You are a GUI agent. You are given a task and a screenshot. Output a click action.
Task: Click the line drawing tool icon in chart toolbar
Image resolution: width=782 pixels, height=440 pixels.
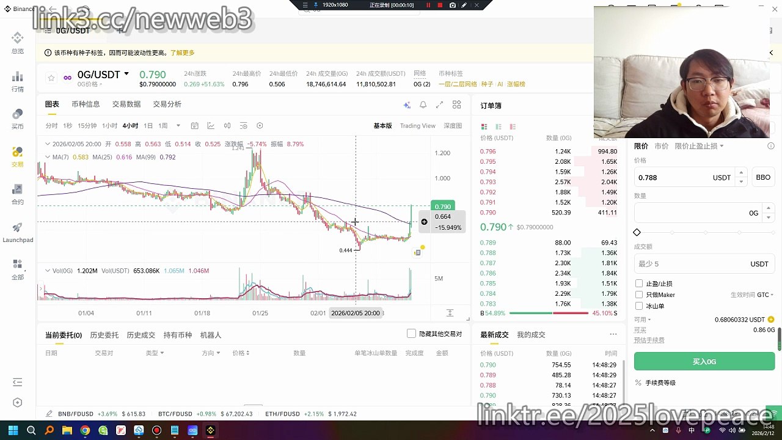click(211, 126)
